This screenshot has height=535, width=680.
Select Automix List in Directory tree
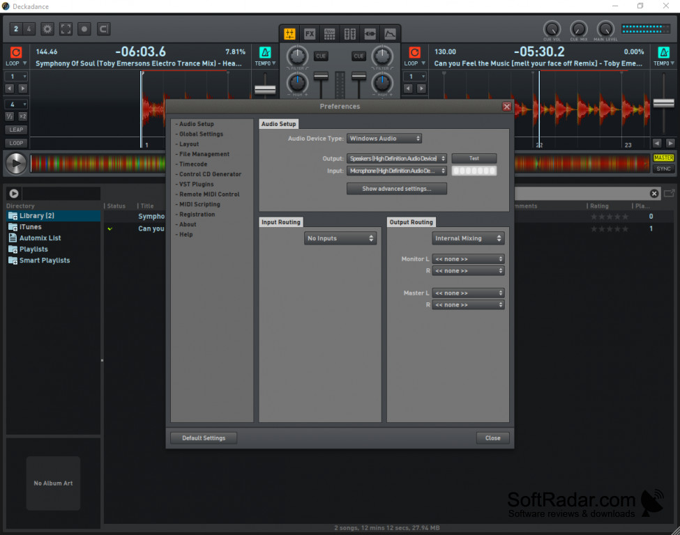(x=40, y=238)
